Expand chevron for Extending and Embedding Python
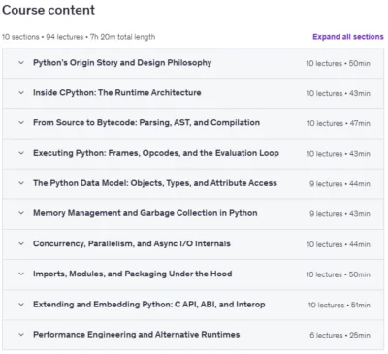This screenshot has height=354, width=388. pyautogui.click(x=21, y=305)
